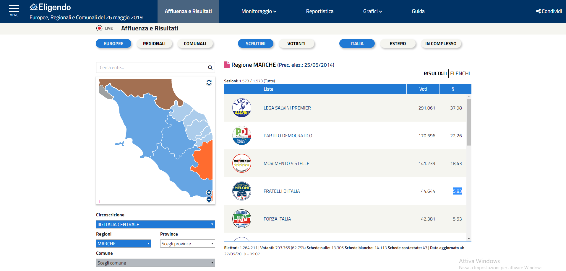Image resolution: width=566 pixels, height=271 pixels.
Task: Expand the Monitoraggio menu
Action: (x=259, y=11)
